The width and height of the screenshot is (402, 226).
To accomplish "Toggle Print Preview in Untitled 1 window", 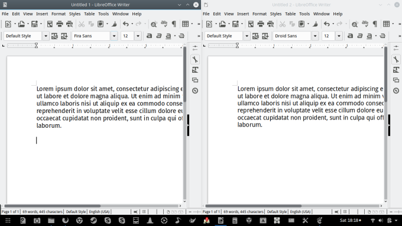I will tap(70, 24).
